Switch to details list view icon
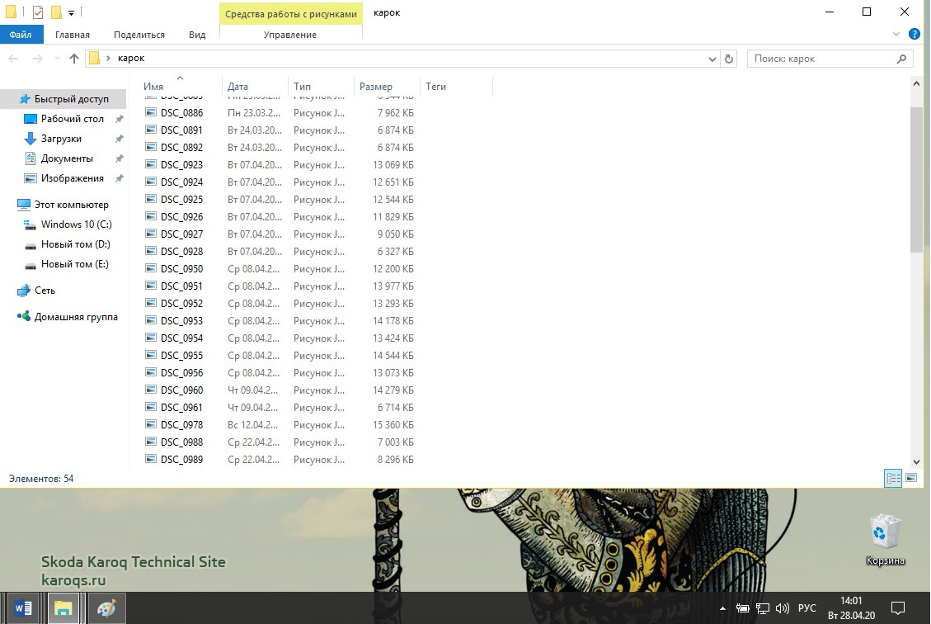931x624 pixels. [x=893, y=478]
